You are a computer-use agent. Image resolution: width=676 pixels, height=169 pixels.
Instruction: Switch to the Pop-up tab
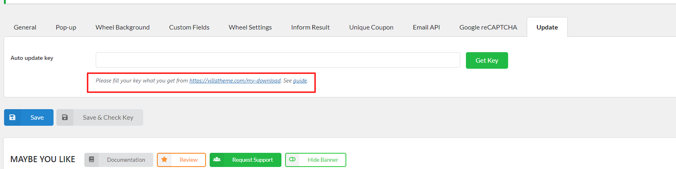[66, 27]
